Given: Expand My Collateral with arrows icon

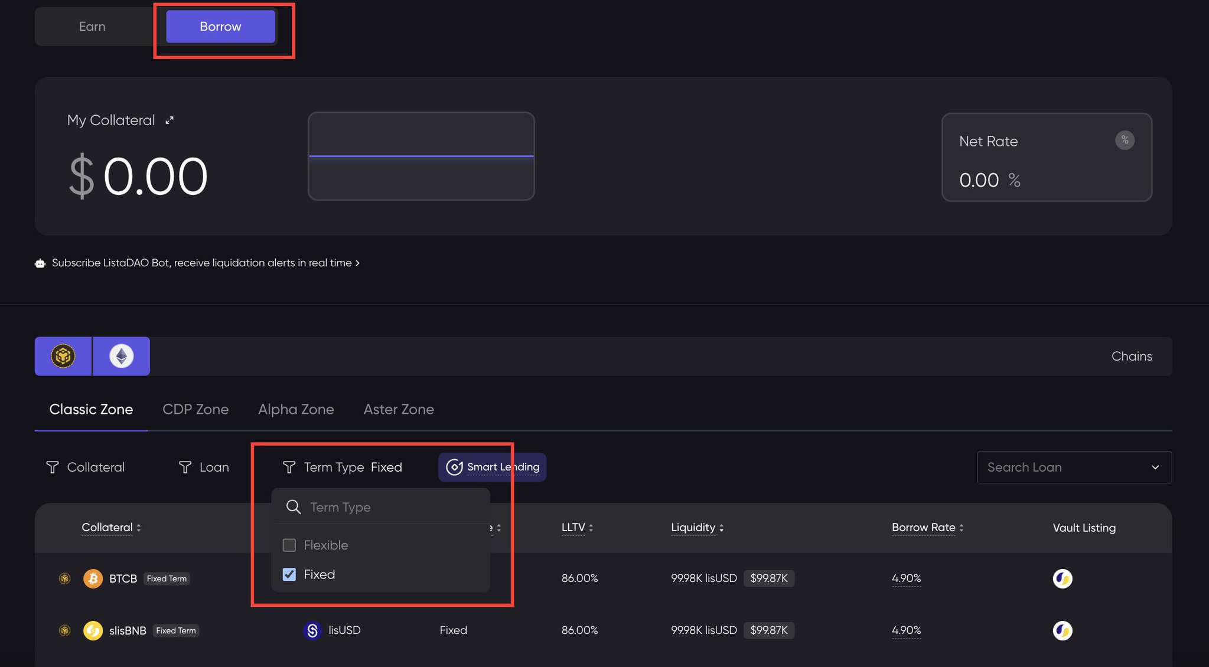Looking at the screenshot, I should (x=170, y=120).
